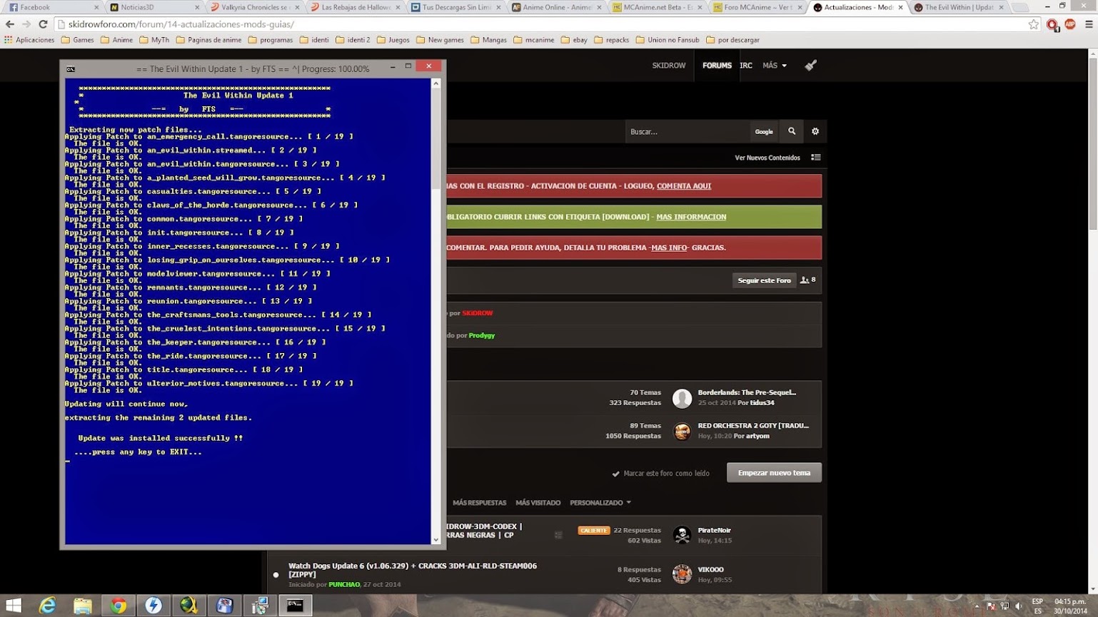Click the ESP language indicator in taskbar
Viewport: 1098px width, 617px height.
1037,602
